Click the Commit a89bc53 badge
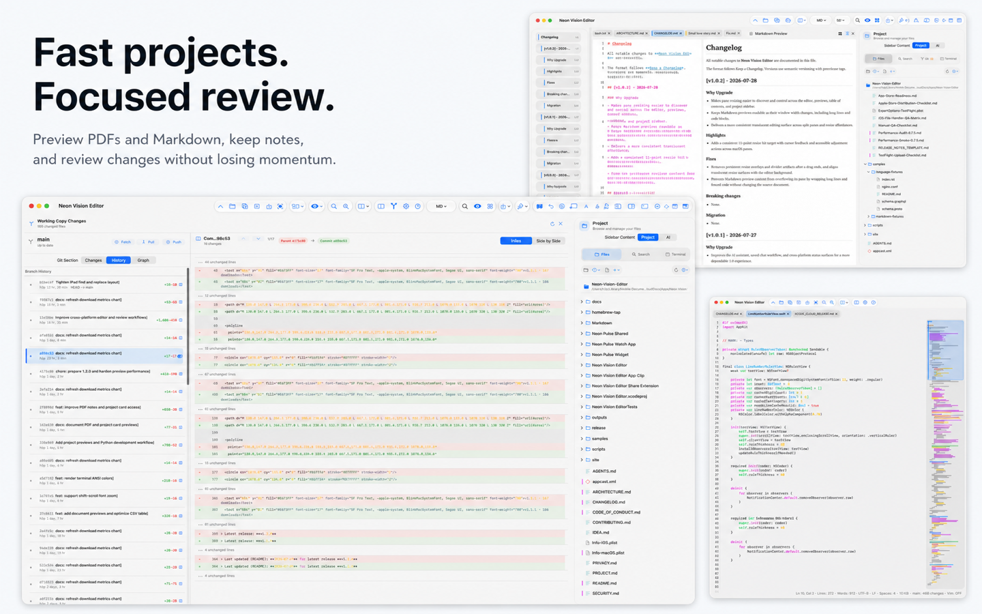The height and width of the screenshot is (614, 982). [x=333, y=240]
